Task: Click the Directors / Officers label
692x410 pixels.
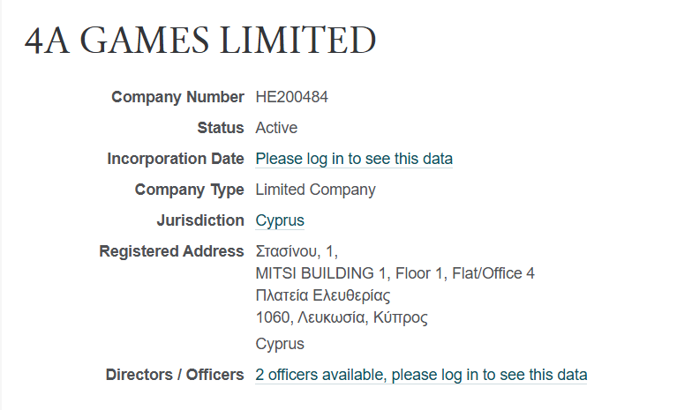Action: (x=175, y=375)
